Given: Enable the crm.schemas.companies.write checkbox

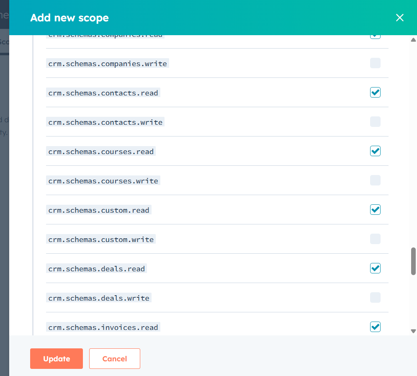Looking at the screenshot, I should pyautogui.click(x=375, y=63).
